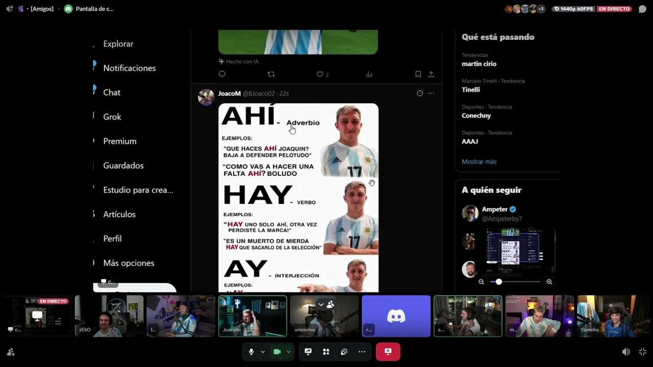Open Grok from the sidebar
This screenshot has width=653, height=367.
(x=112, y=117)
